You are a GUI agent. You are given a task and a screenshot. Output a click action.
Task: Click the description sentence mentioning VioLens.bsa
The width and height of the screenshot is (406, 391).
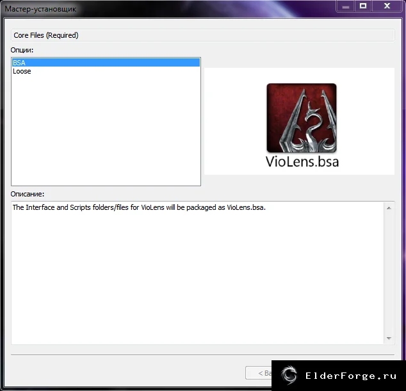click(x=140, y=207)
